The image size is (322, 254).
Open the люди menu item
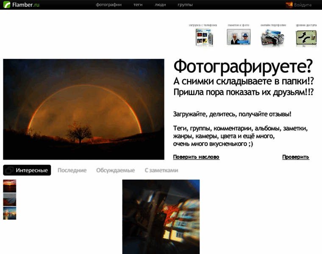tap(160, 5)
